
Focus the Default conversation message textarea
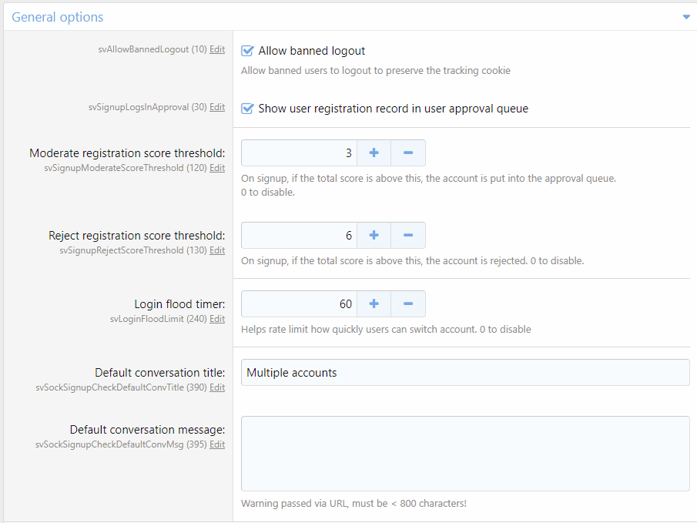click(x=465, y=454)
